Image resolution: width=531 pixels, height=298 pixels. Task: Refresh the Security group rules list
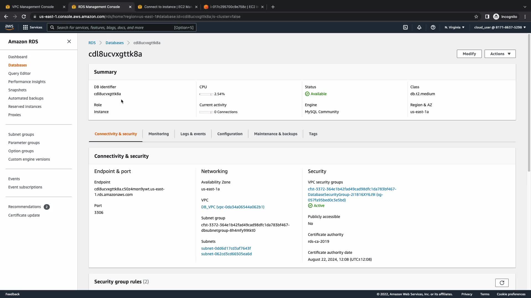click(502, 283)
